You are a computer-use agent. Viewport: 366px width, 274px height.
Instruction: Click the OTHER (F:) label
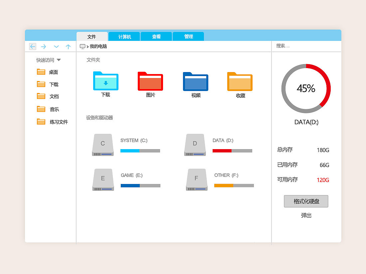click(226, 175)
